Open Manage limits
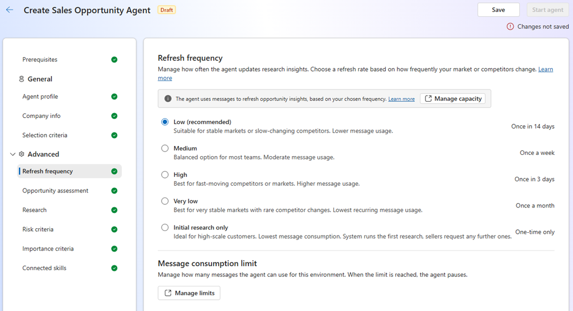 [189, 293]
